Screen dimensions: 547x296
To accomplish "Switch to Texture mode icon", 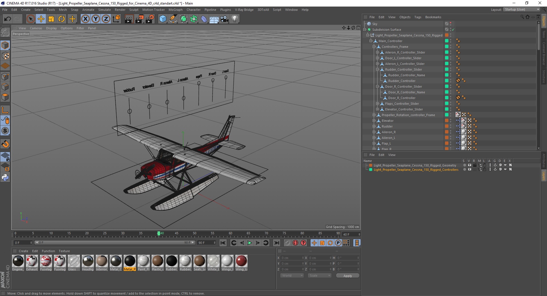I will click(x=5, y=56).
